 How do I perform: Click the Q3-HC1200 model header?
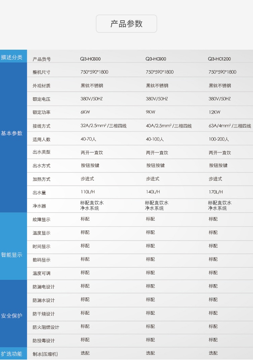219,59
